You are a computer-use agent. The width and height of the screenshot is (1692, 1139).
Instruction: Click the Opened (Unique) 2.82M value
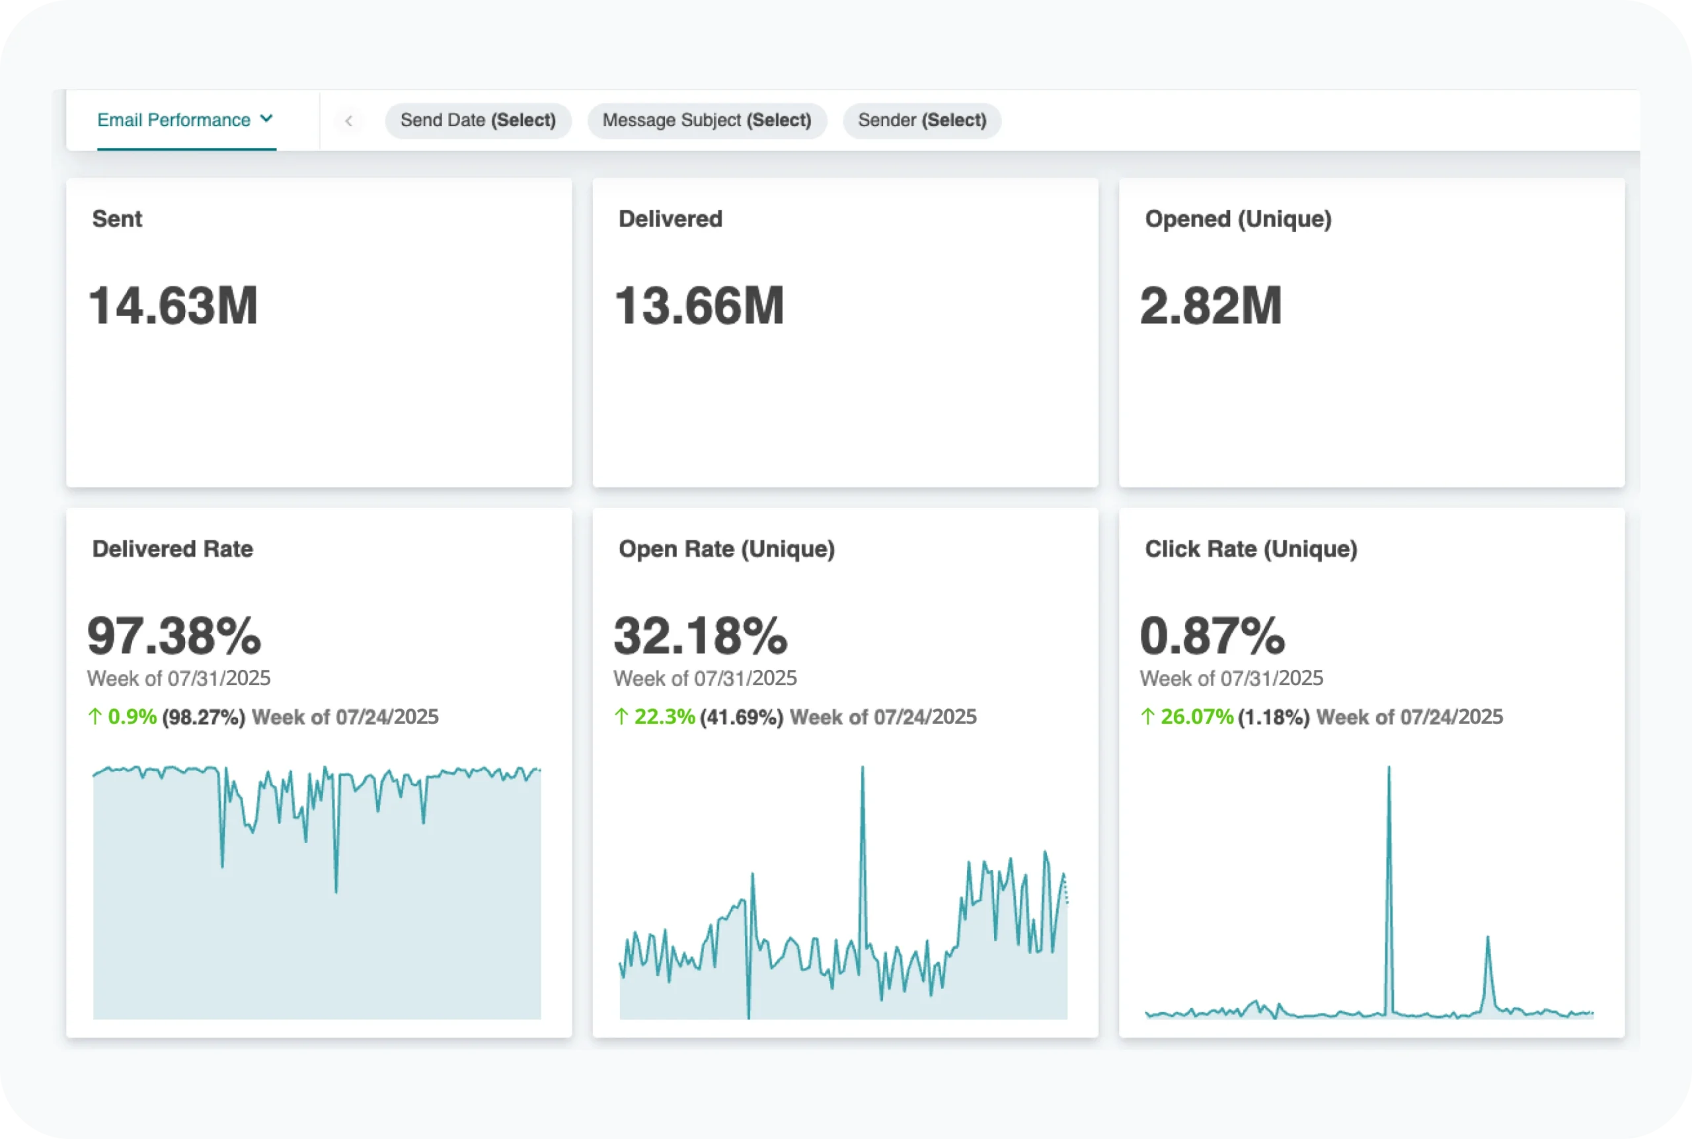point(1210,306)
